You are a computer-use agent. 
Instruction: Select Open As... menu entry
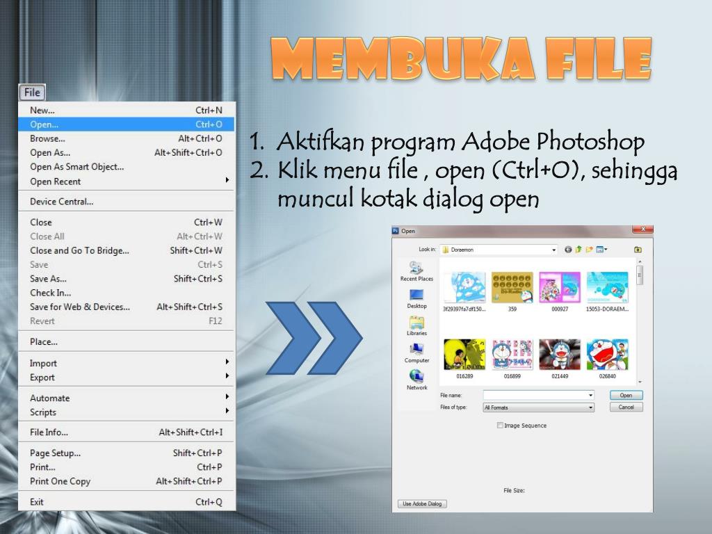click(x=127, y=152)
